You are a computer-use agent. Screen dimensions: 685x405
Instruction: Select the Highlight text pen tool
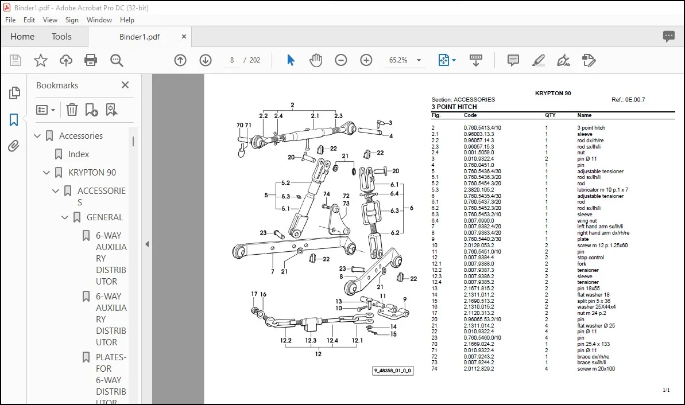click(538, 60)
